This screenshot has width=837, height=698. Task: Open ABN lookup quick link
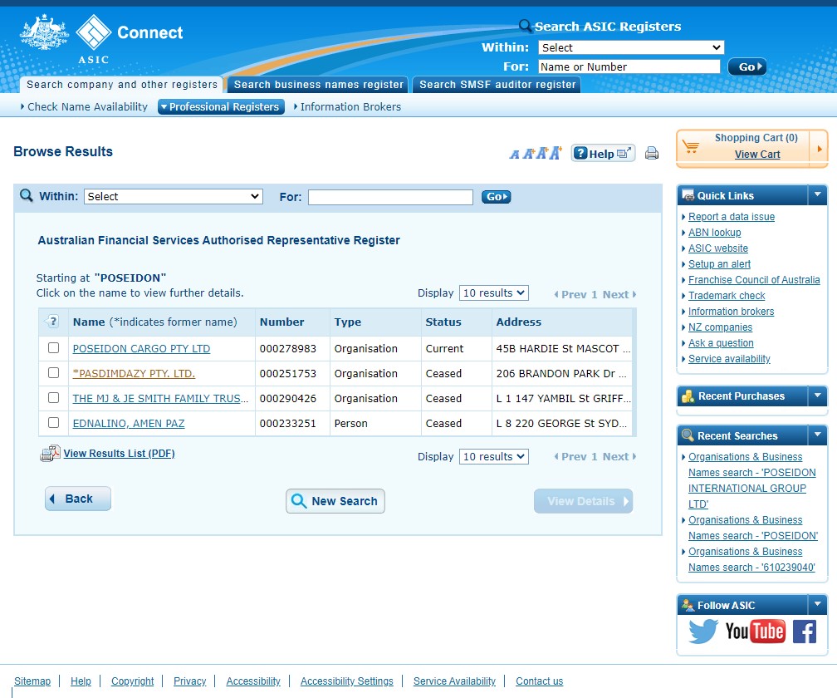click(x=714, y=233)
